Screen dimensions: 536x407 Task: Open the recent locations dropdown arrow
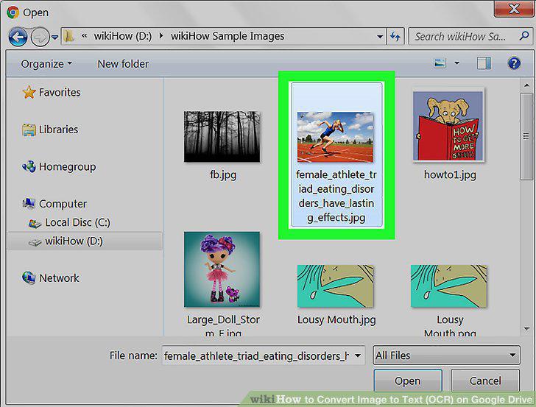tap(54, 37)
